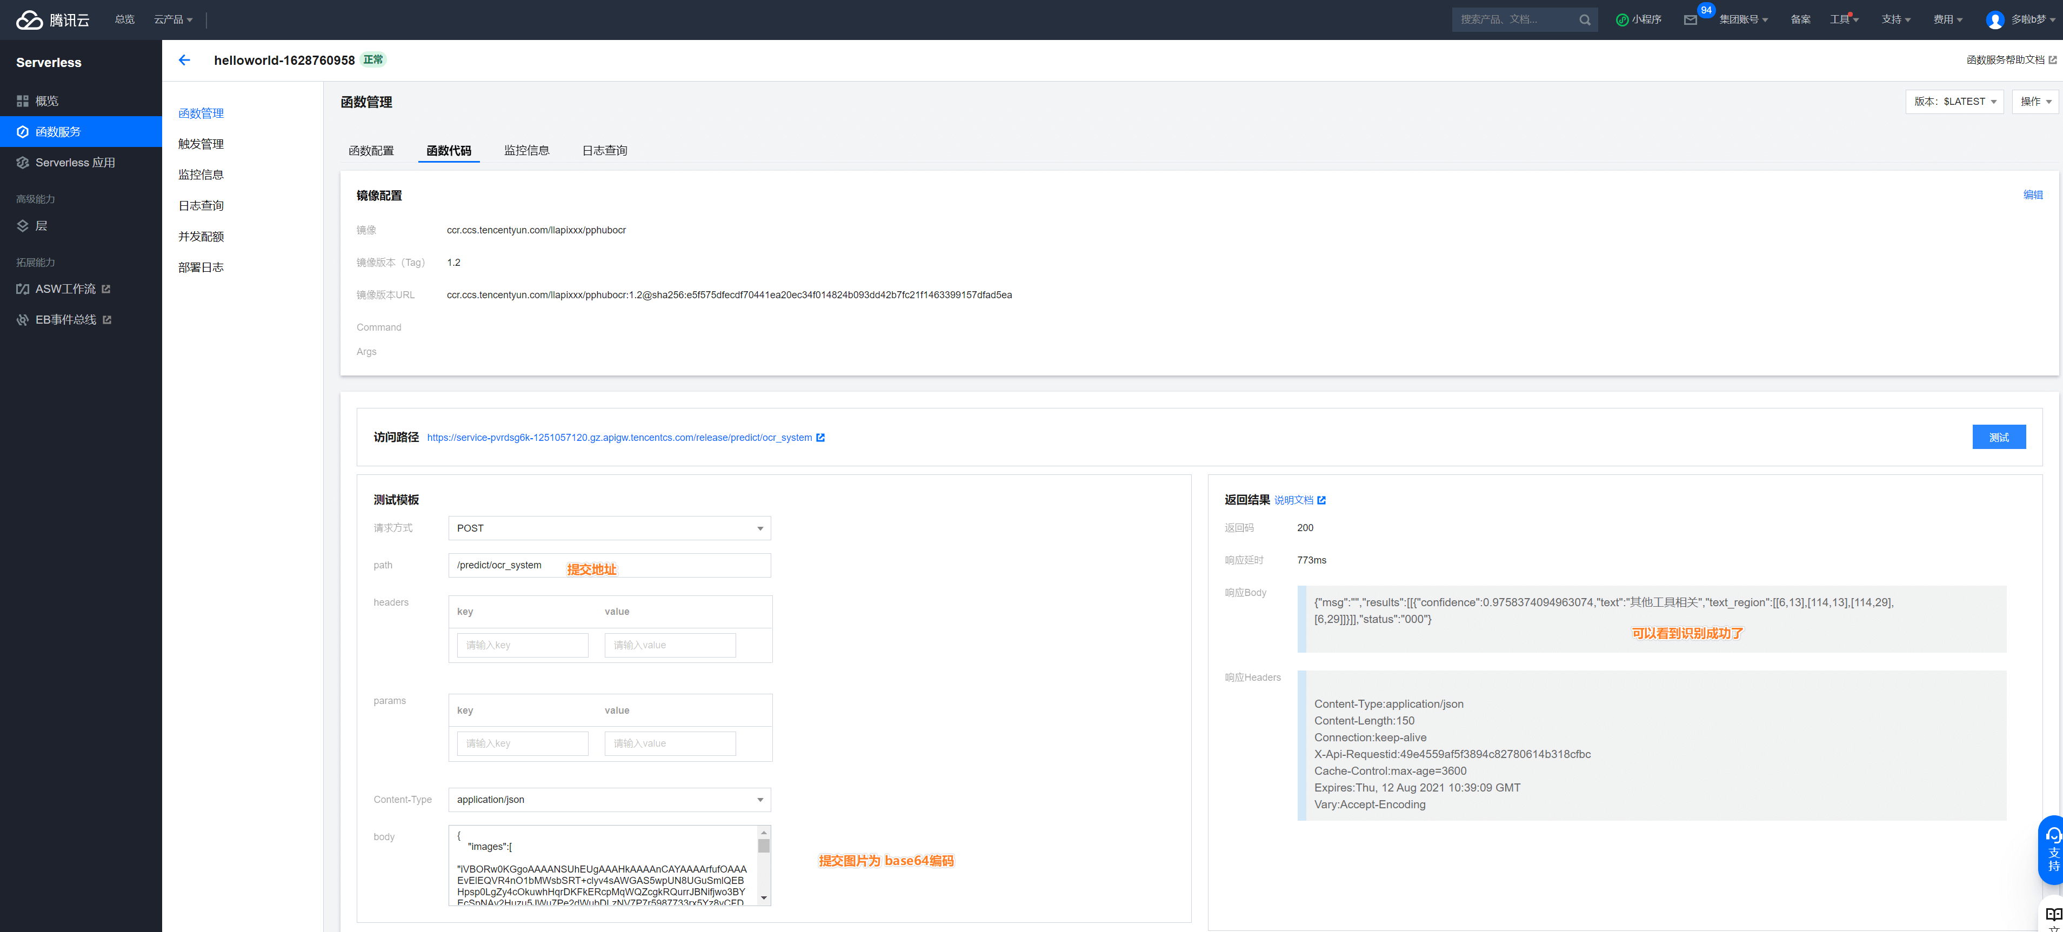This screenshot has height=932, width=2063.
Task: Switch to the 日志查询 tab
Action: coord(604,151)
